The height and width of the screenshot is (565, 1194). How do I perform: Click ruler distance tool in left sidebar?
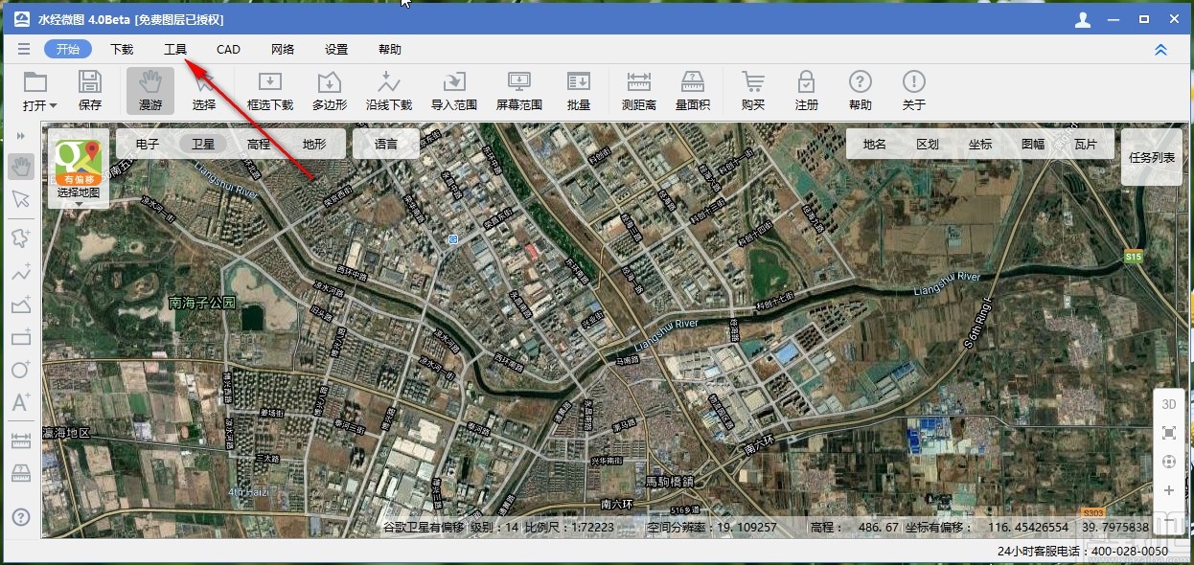(21, 441)
